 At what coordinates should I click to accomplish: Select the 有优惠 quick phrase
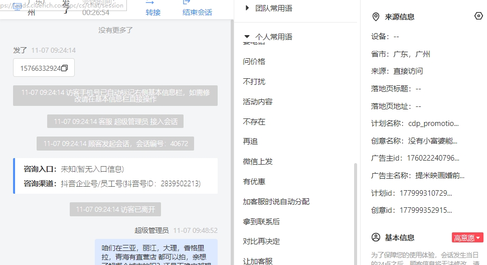pyautogui.click(x=254, y=181)
